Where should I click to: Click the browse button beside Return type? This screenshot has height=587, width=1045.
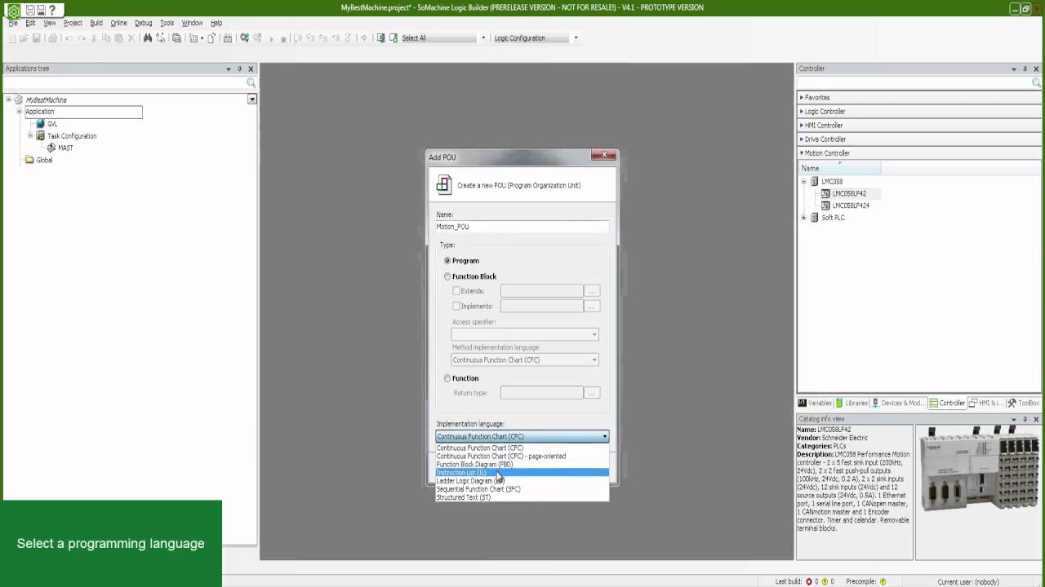point(592,393)
